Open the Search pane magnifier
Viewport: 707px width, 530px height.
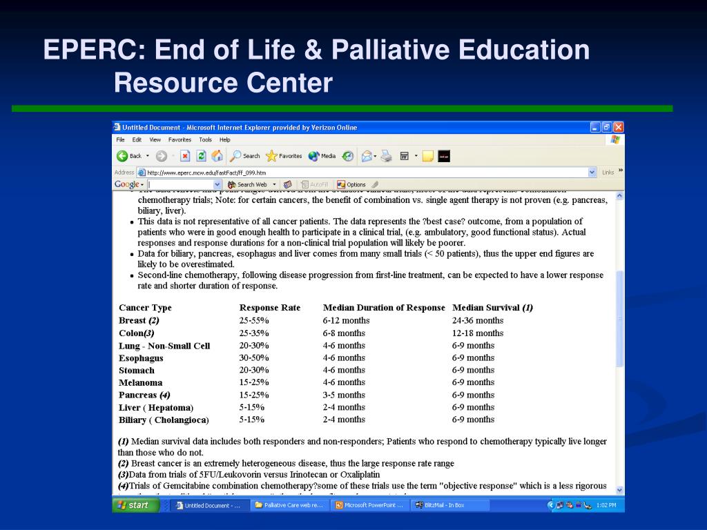coord(245,156)
